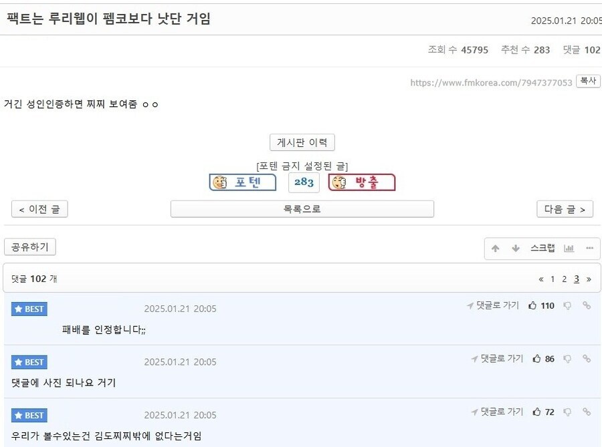The width and height of the screenshot is (602, 447).
Task: Click the up arrow in the scrap toolbar
Action: (496, 248)
